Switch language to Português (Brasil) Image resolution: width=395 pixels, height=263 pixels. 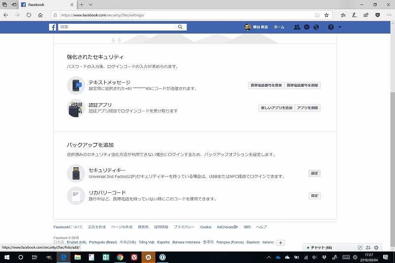(103, 242)
